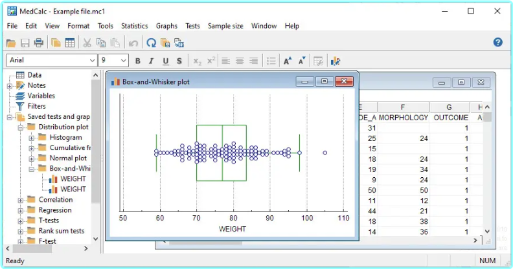This screenshot has height=269, width=513.
Task: Click the increase font size icon
Action: tap(288, 61)
